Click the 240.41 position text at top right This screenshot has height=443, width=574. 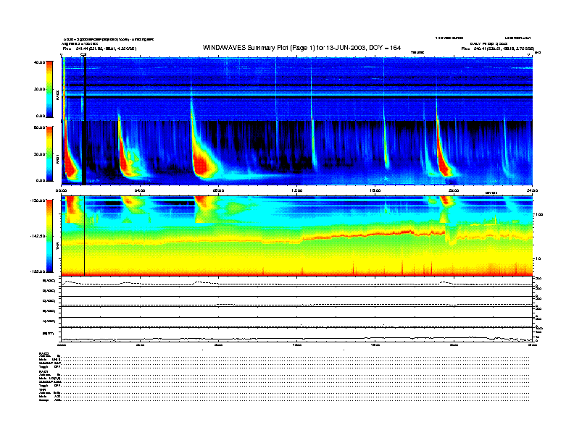(498, 48)
